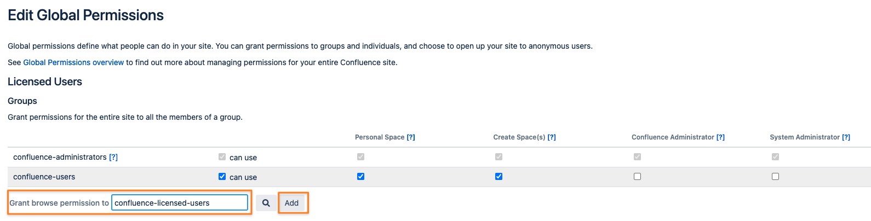Screen dimensions: 871x221
Task: Toggle 'can use' checkbox for confluence-users
Action: pos(222,176)
